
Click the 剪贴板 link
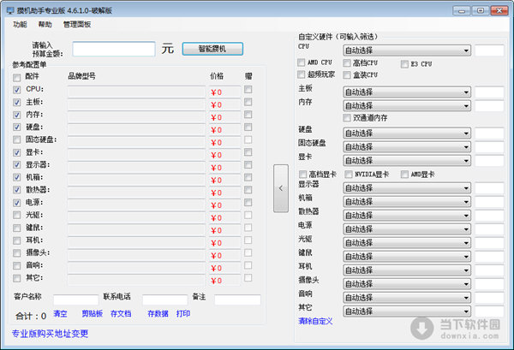[x=93, y=314]
